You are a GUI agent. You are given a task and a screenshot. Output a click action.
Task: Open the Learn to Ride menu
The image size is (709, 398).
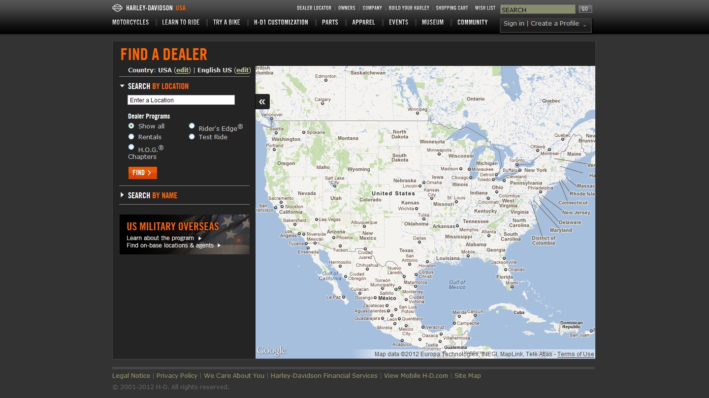click(181, 22)
